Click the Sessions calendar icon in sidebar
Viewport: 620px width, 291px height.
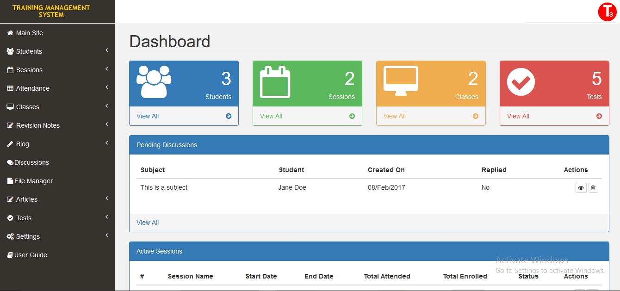(x=10, y=70)
